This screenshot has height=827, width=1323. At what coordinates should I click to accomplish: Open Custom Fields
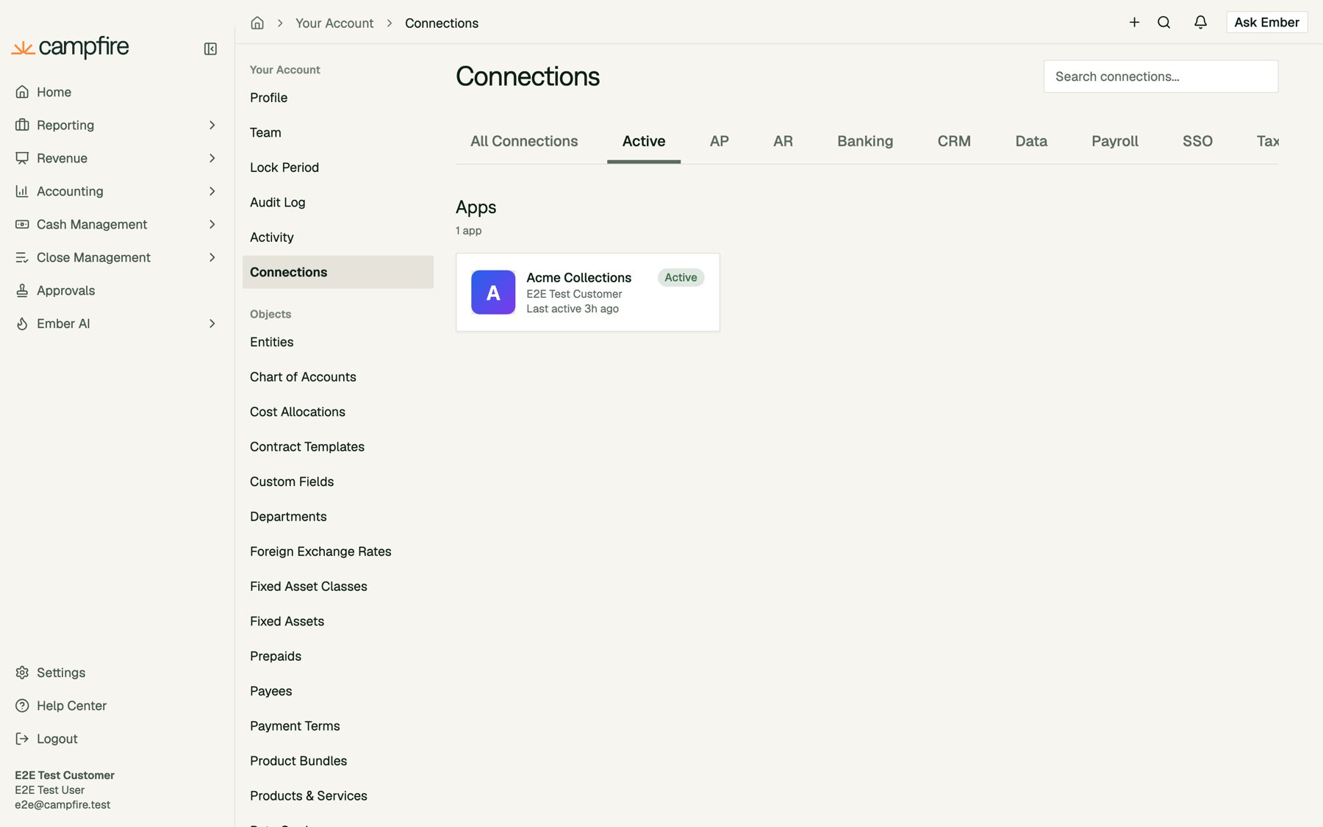point(338,481)
